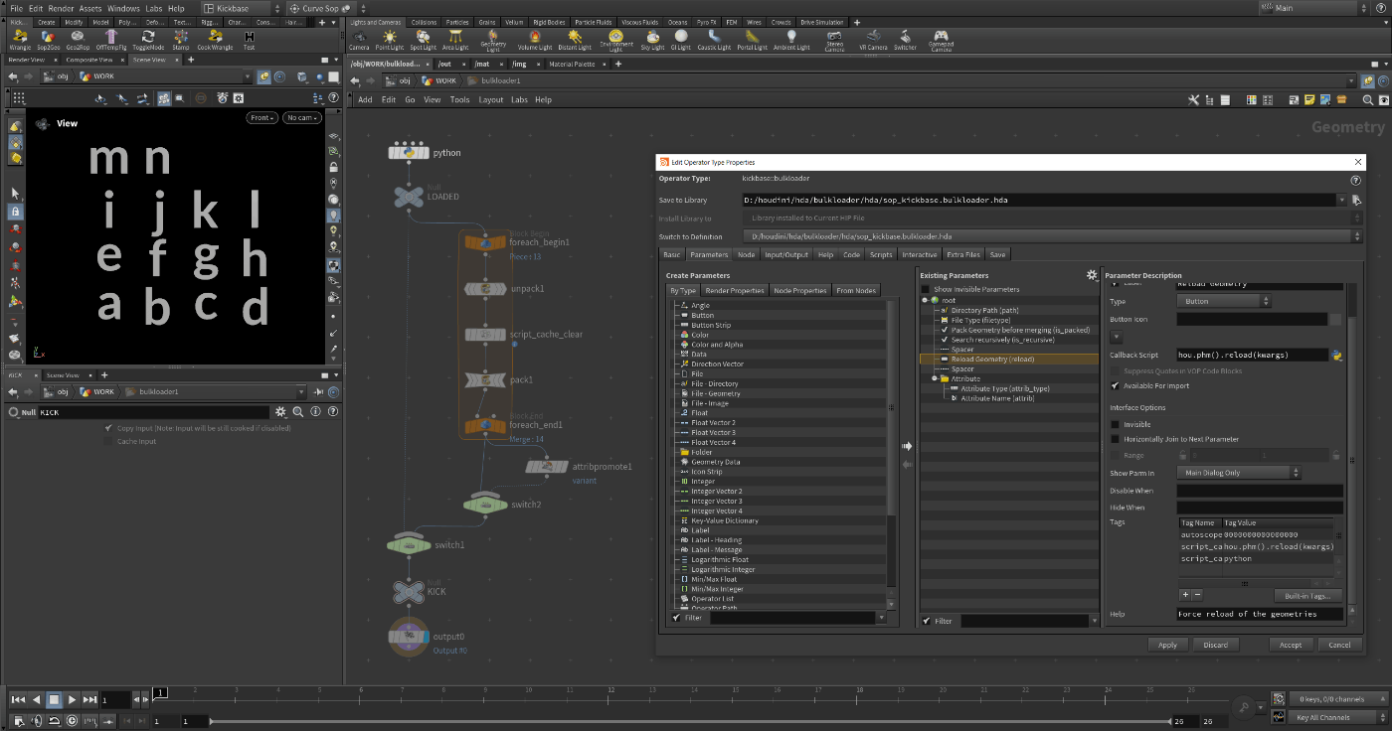1392x731 pixels.
Task: Open the No cam camera menu
Action: click(x=301, y=117)
